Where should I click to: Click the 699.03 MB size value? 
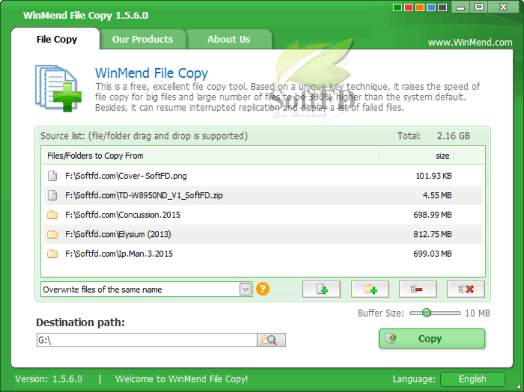tap(433, 254)
